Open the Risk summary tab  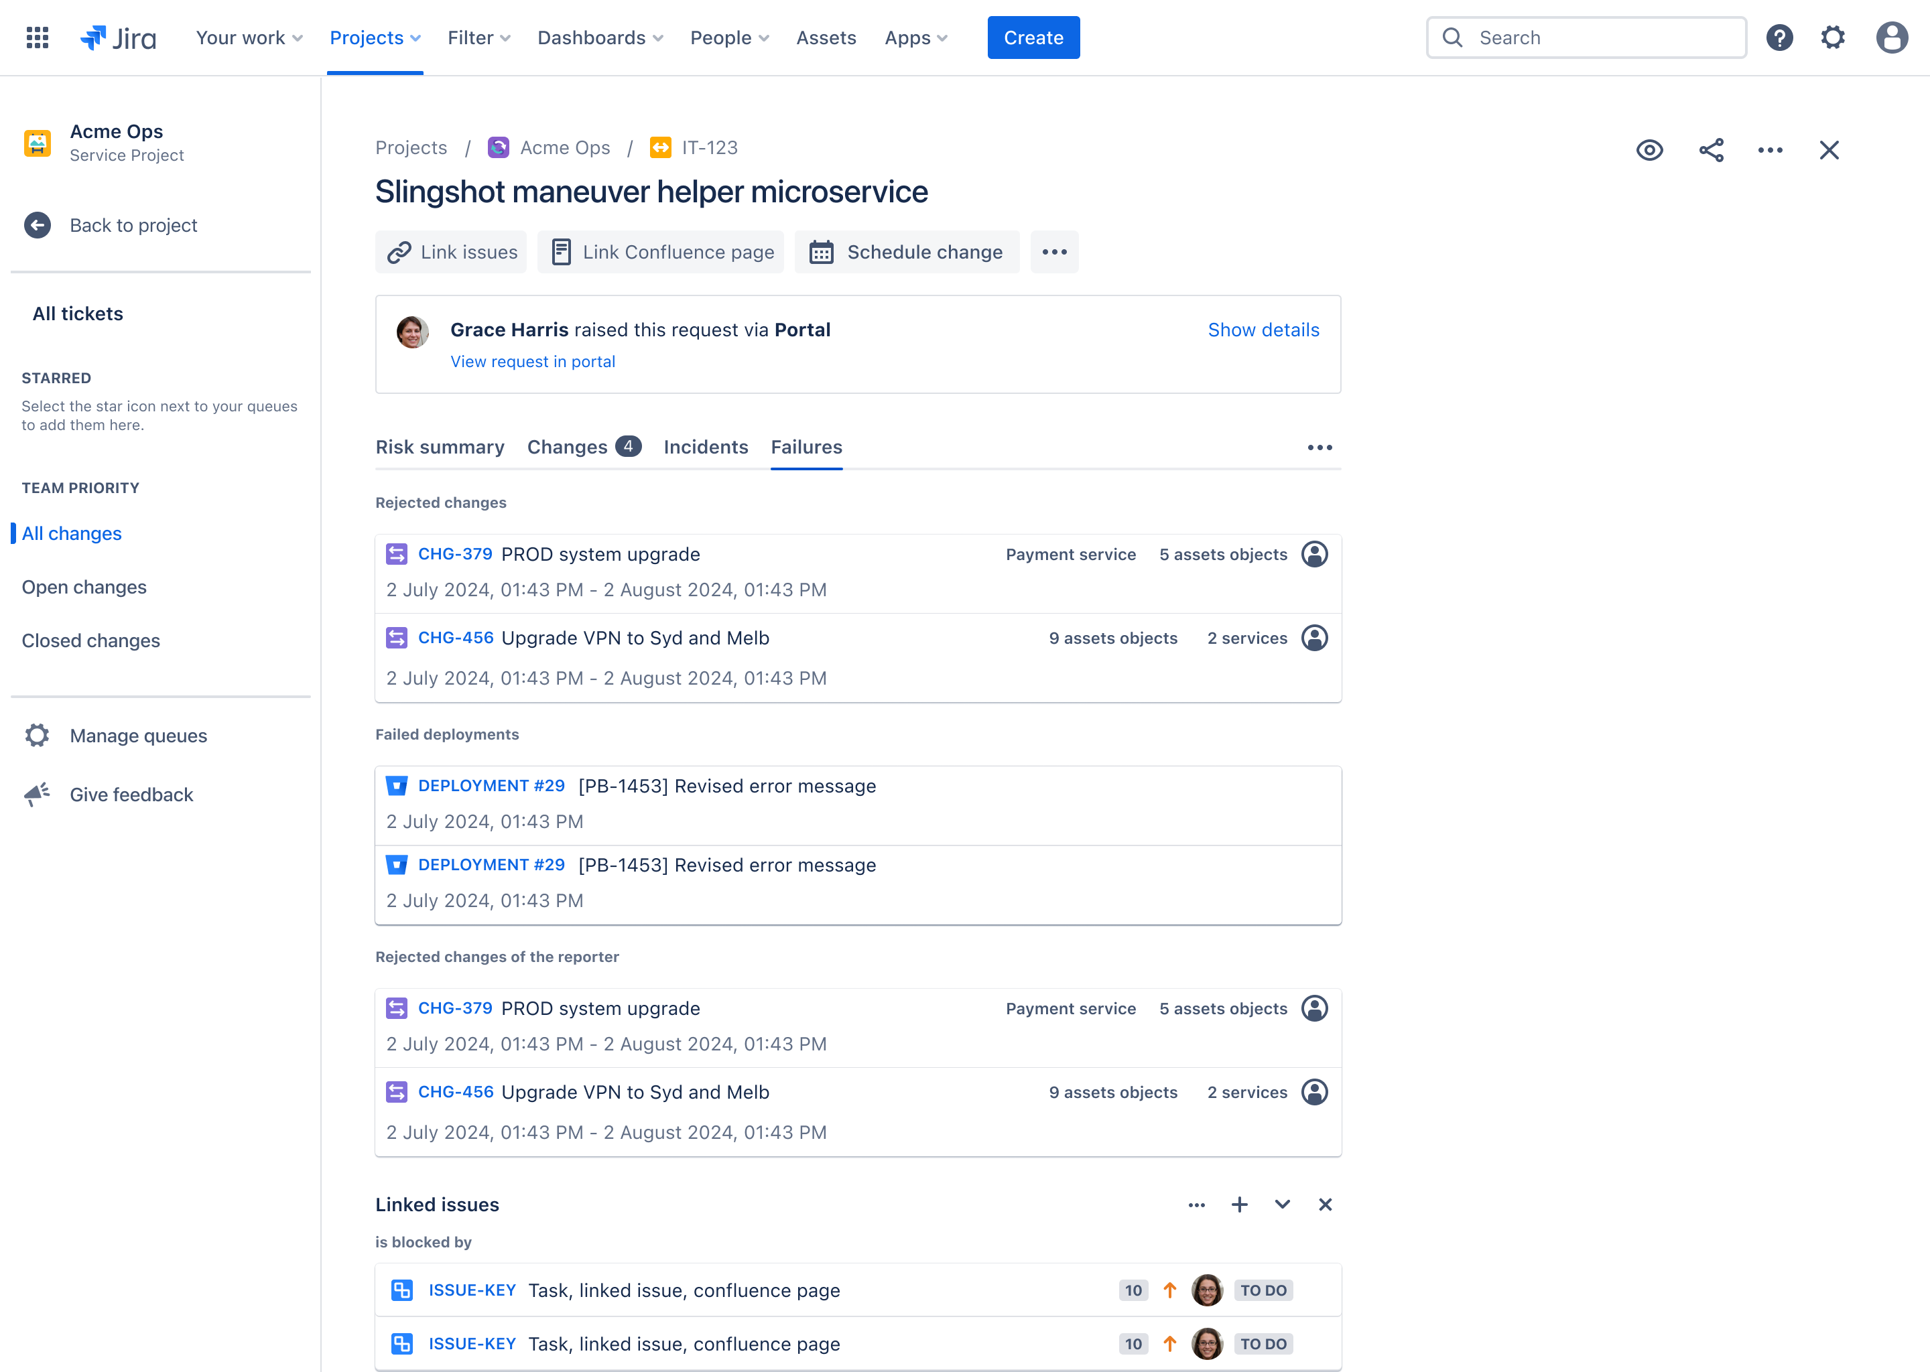tap(440, 447)
